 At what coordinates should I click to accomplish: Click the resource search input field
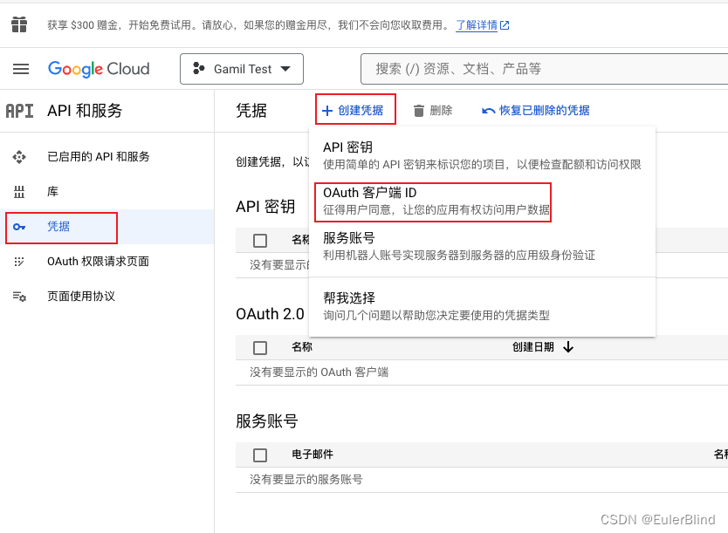[544, 69]
